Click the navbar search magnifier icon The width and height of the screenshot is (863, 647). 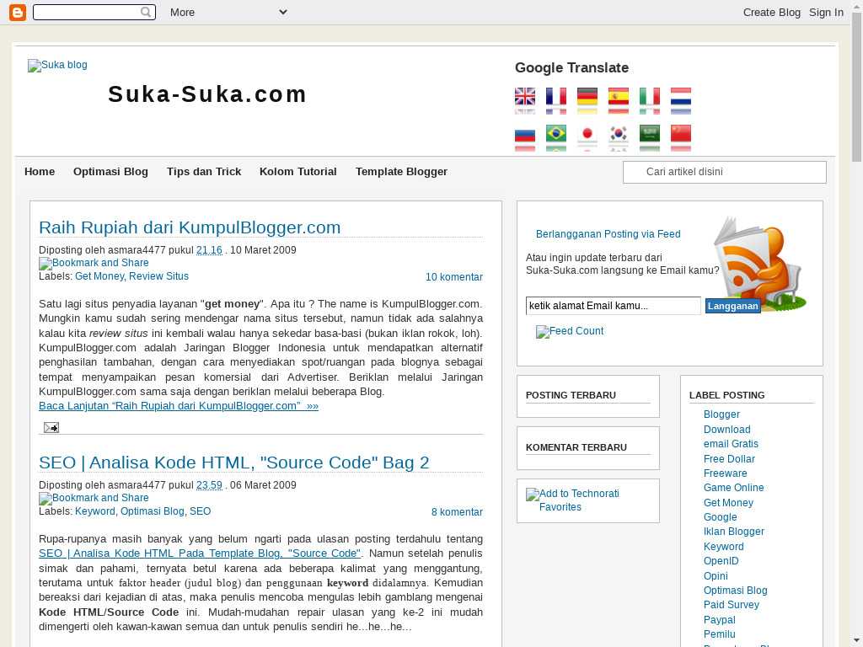click(x=146, y=12)
